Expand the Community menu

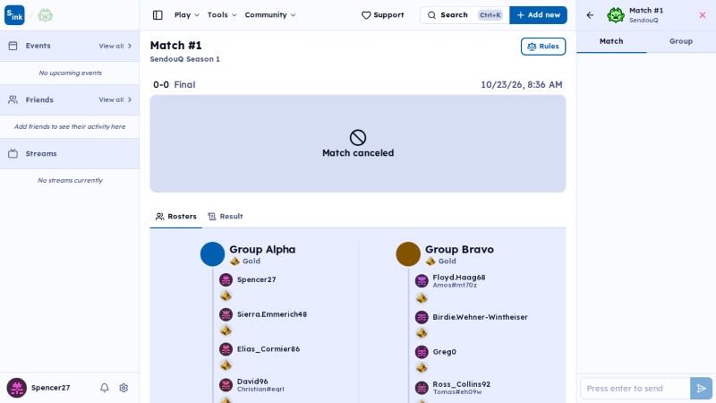[270, 15]
